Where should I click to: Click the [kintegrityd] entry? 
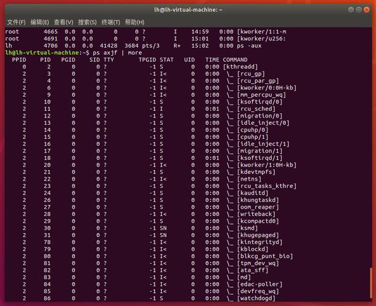click(259, 242)
